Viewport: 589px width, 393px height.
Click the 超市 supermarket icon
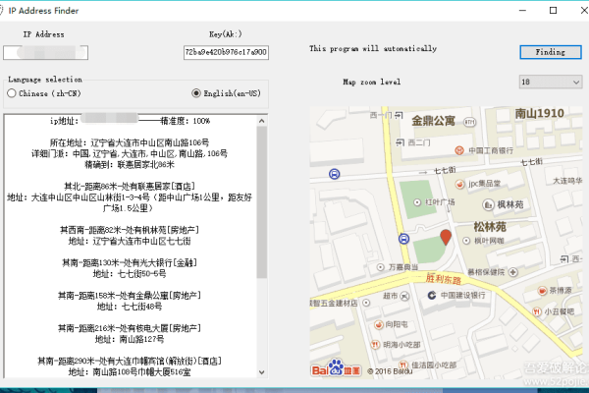[x=404, y=296]
